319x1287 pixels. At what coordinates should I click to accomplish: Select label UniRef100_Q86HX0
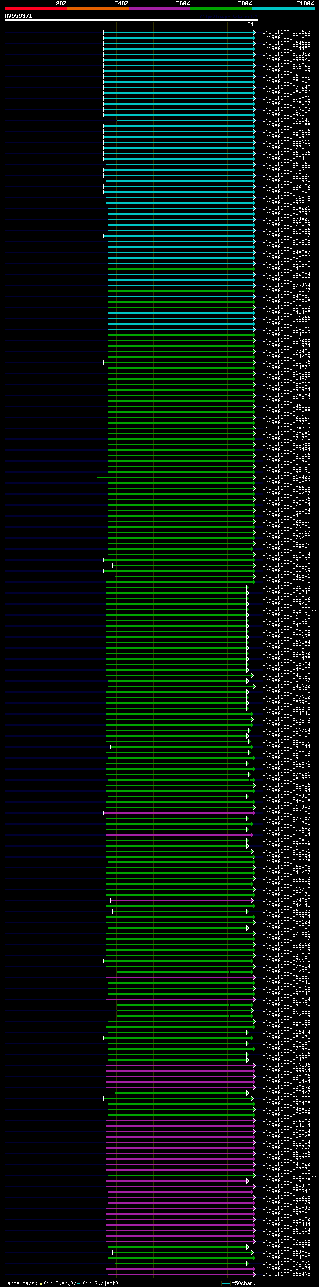tap(286, 813)
